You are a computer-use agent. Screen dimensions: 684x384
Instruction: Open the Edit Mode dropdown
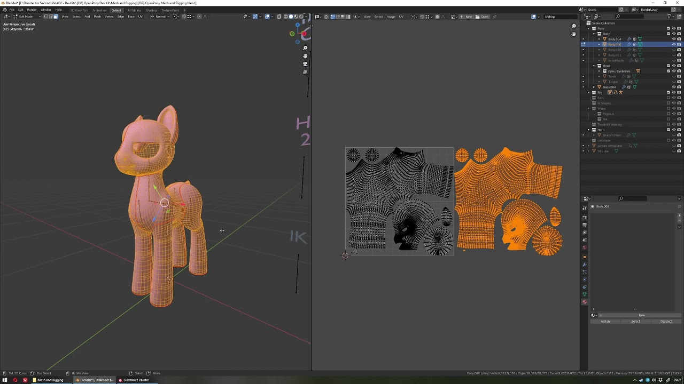[26, 17]
